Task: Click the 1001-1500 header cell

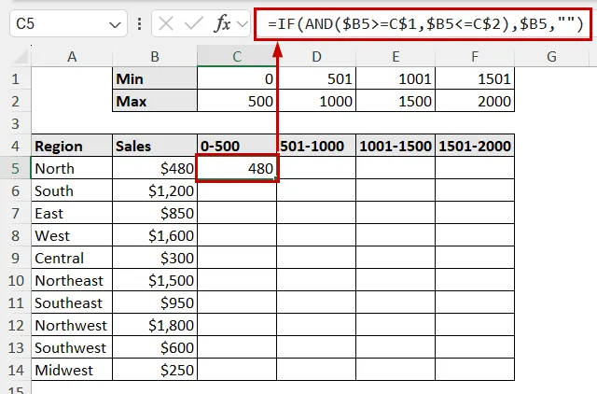Action: 396,146
